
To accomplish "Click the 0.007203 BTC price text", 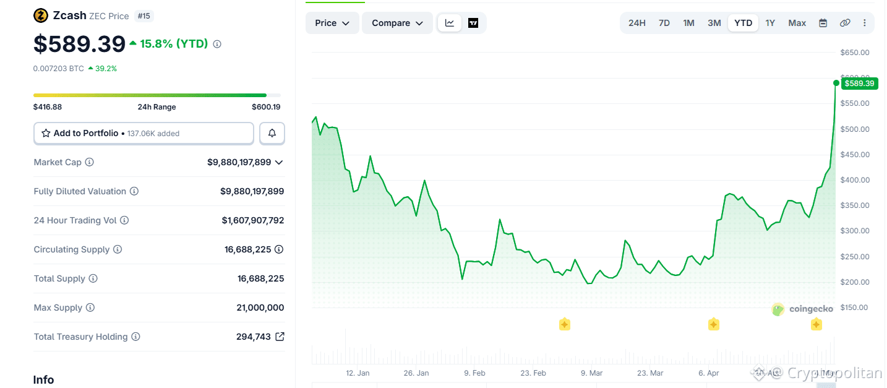I will [x=59, y=69].
